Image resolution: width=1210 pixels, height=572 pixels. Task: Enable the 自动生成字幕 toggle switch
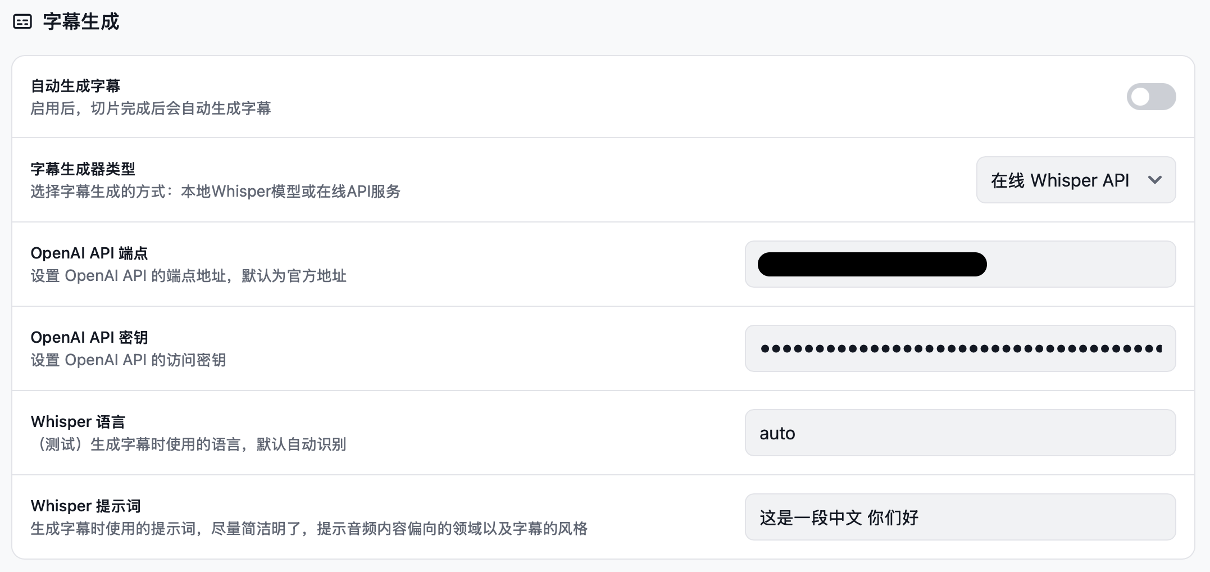click(1151, 97)
